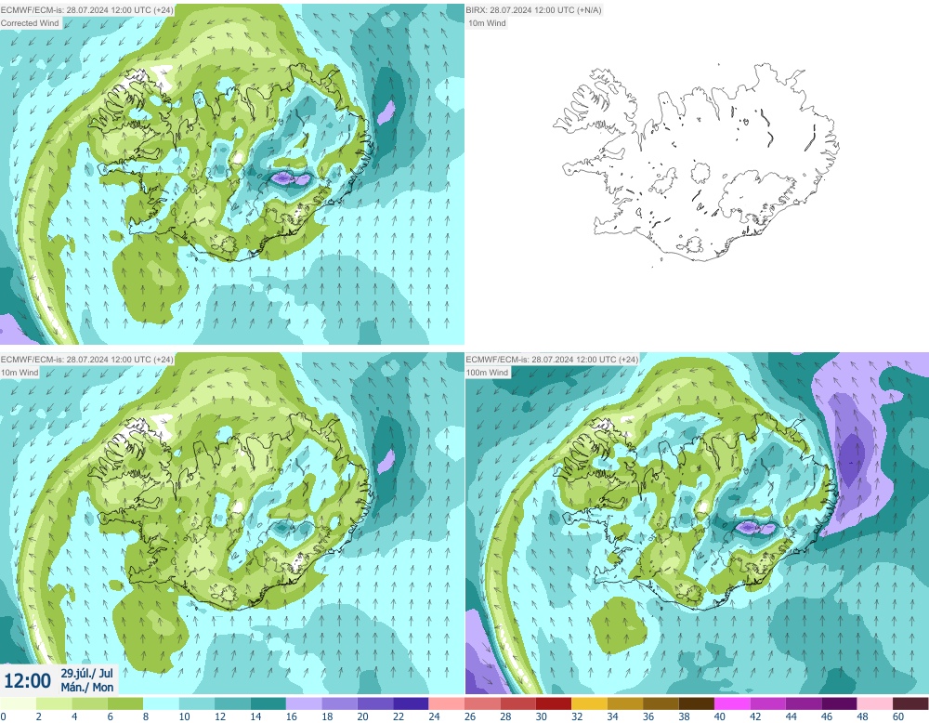929x723 pixels.
Task: Click the legend value '48'
Action: click(863, 716)
